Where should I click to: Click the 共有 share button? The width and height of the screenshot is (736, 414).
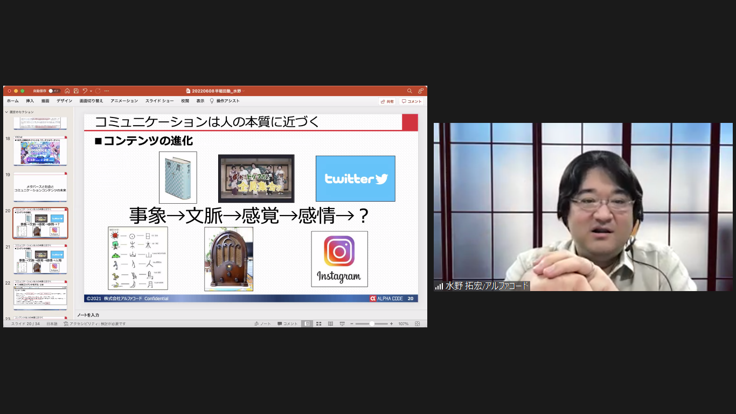tap(387, 101)
